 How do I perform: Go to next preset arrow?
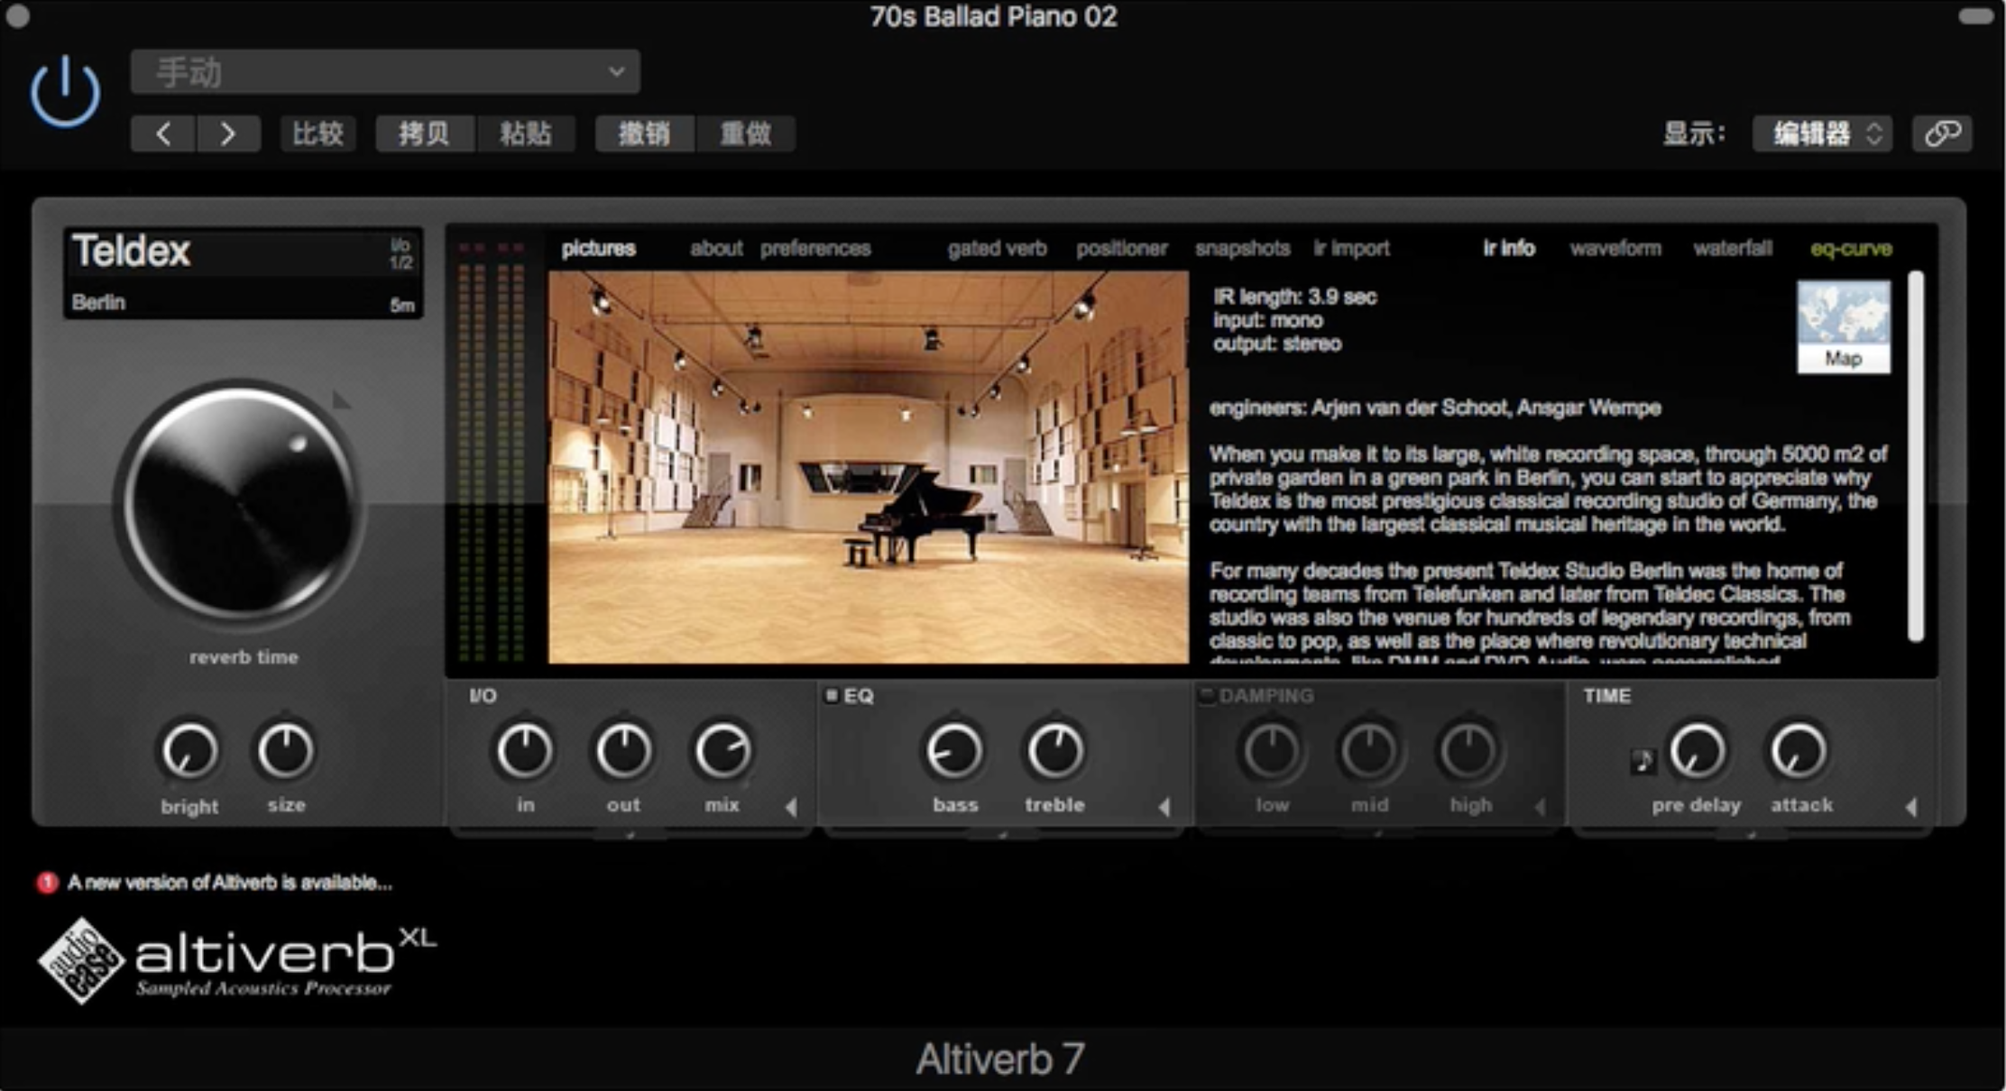point(227,134)
